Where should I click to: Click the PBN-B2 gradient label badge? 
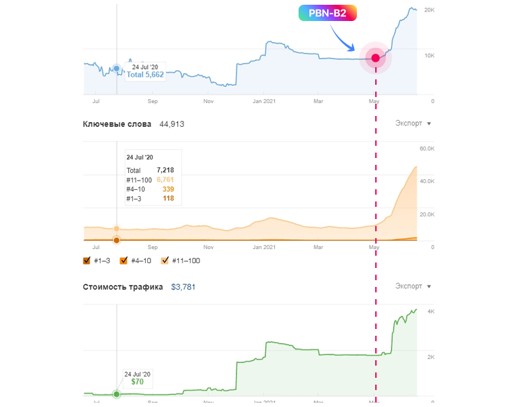point(328,13)
